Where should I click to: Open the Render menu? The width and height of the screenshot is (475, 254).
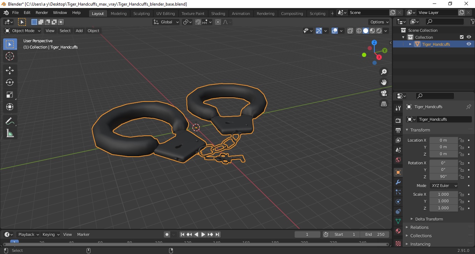pos(42,13)
